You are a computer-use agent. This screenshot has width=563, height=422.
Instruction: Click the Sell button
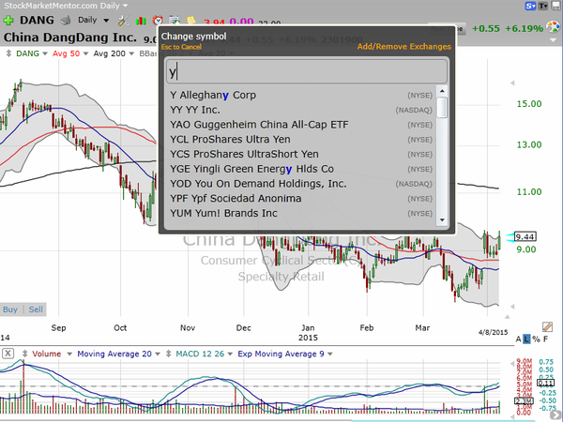tap(36, 309)
